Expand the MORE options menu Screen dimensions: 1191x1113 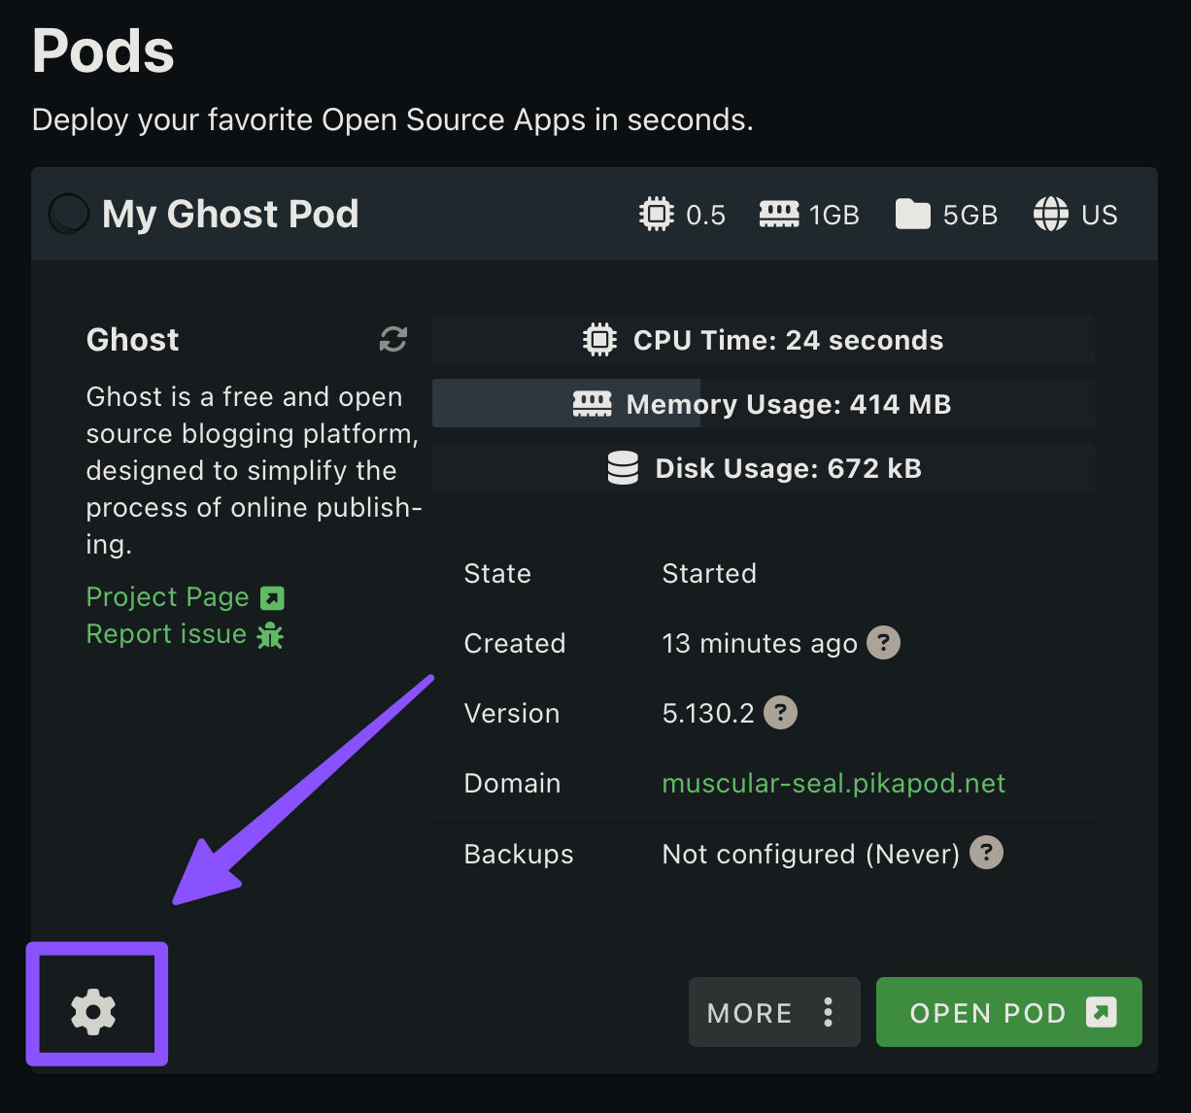773,1012
